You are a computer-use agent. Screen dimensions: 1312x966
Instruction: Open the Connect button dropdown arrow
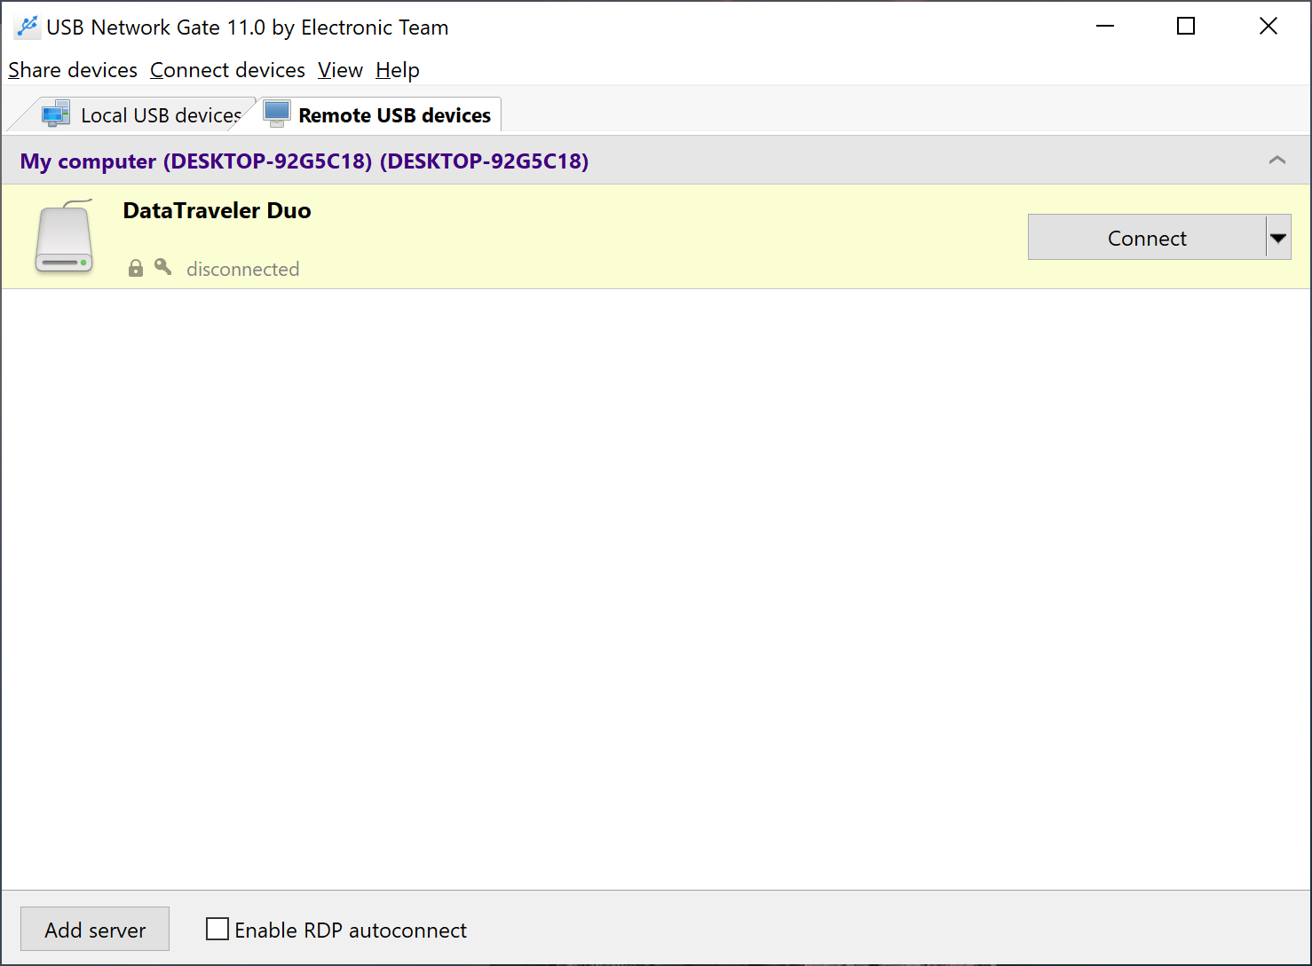click(x=1278, y=237)
